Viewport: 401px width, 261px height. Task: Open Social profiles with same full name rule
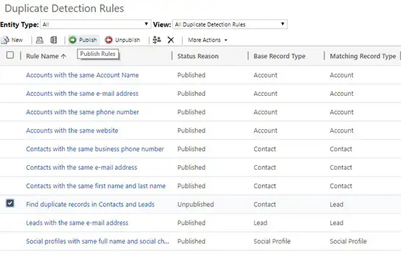tap(98, 242)
